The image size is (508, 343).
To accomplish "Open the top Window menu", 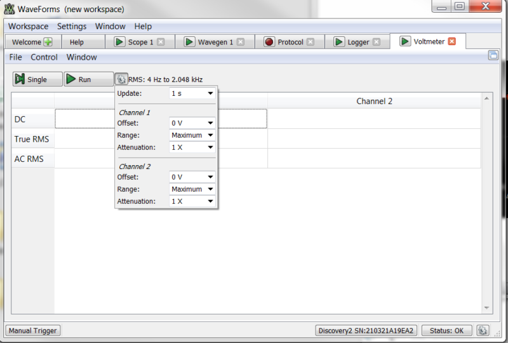I will (x=110, y=26).
